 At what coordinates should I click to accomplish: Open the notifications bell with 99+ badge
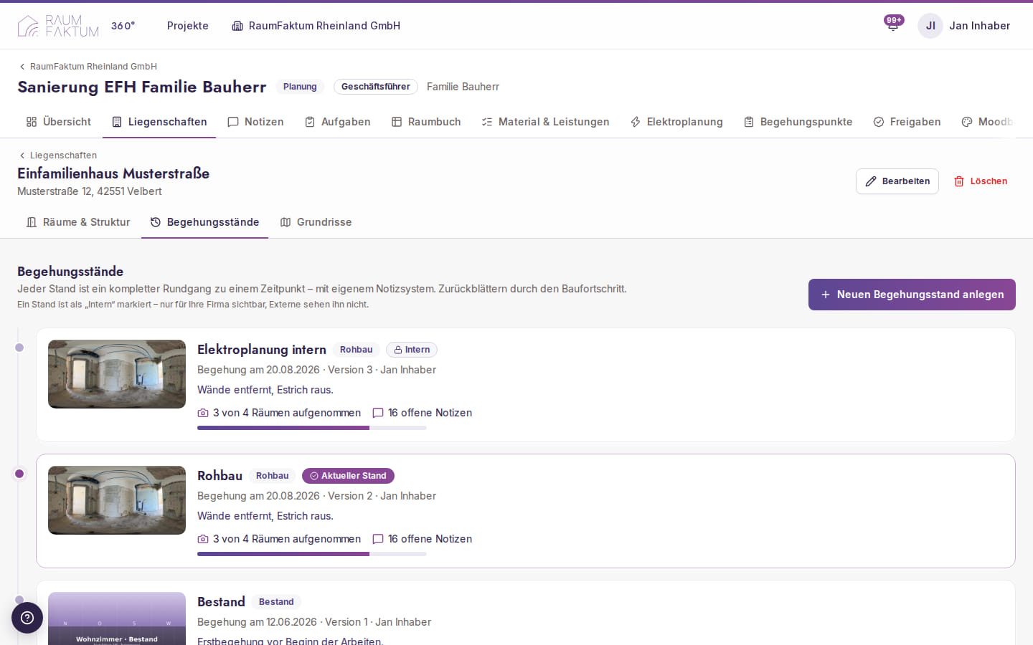(x=893, y=26)
